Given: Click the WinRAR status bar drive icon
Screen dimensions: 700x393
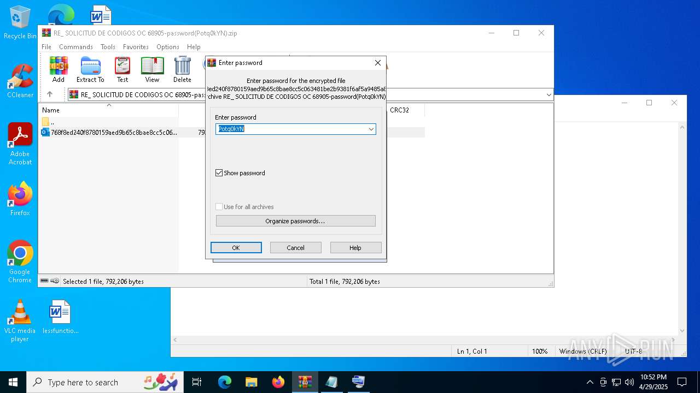Looking at the screenshot, I should pos(44,281).
